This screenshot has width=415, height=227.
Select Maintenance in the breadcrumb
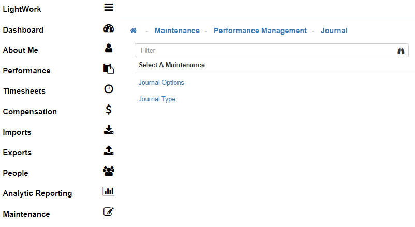[177, 31]
